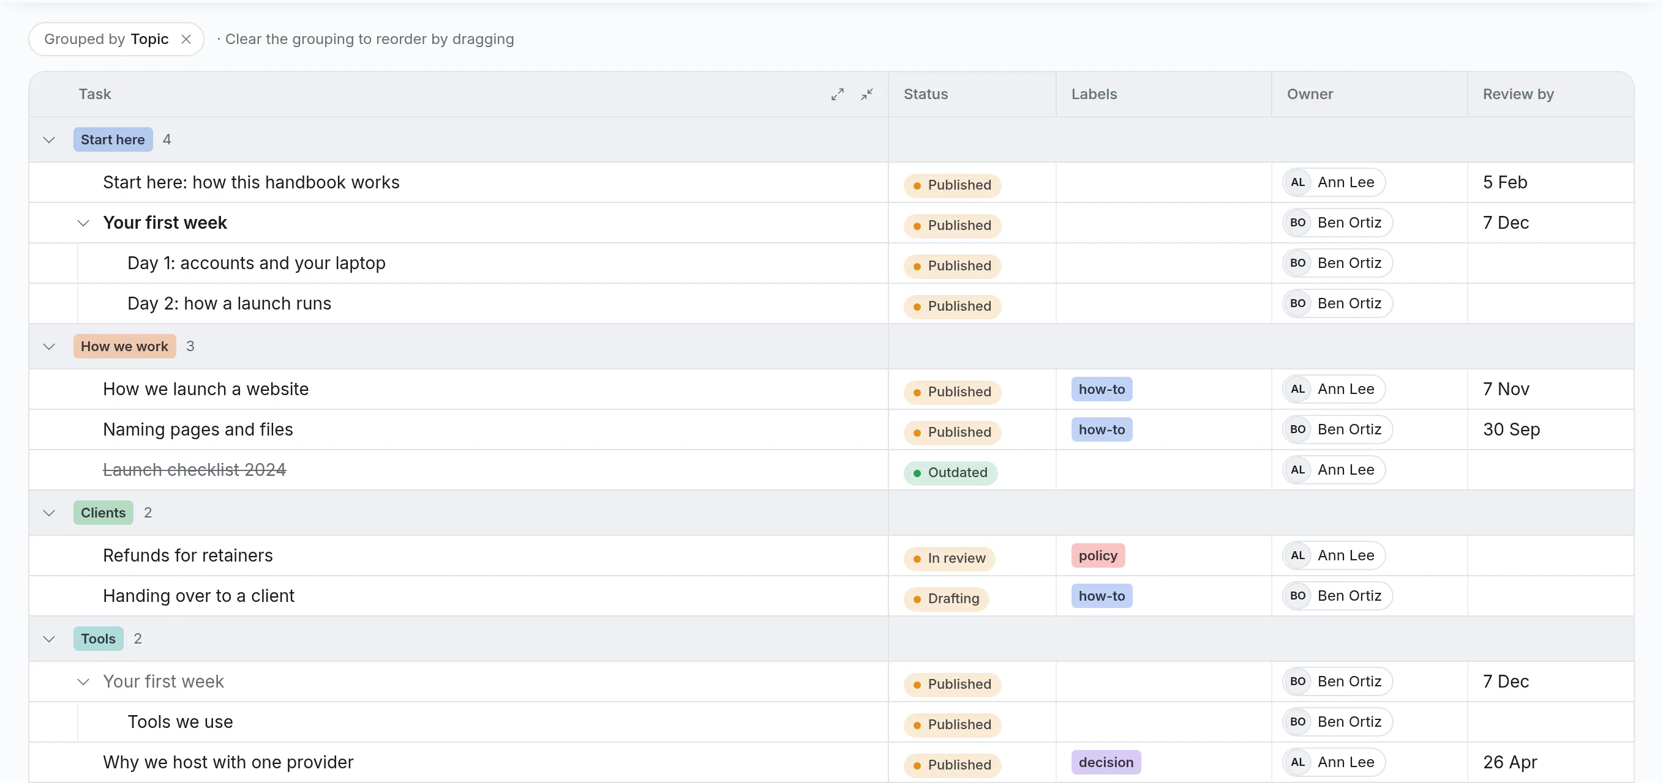Select the Clients topic tag
1663x783 pixels.
click(x=103, y=513)
